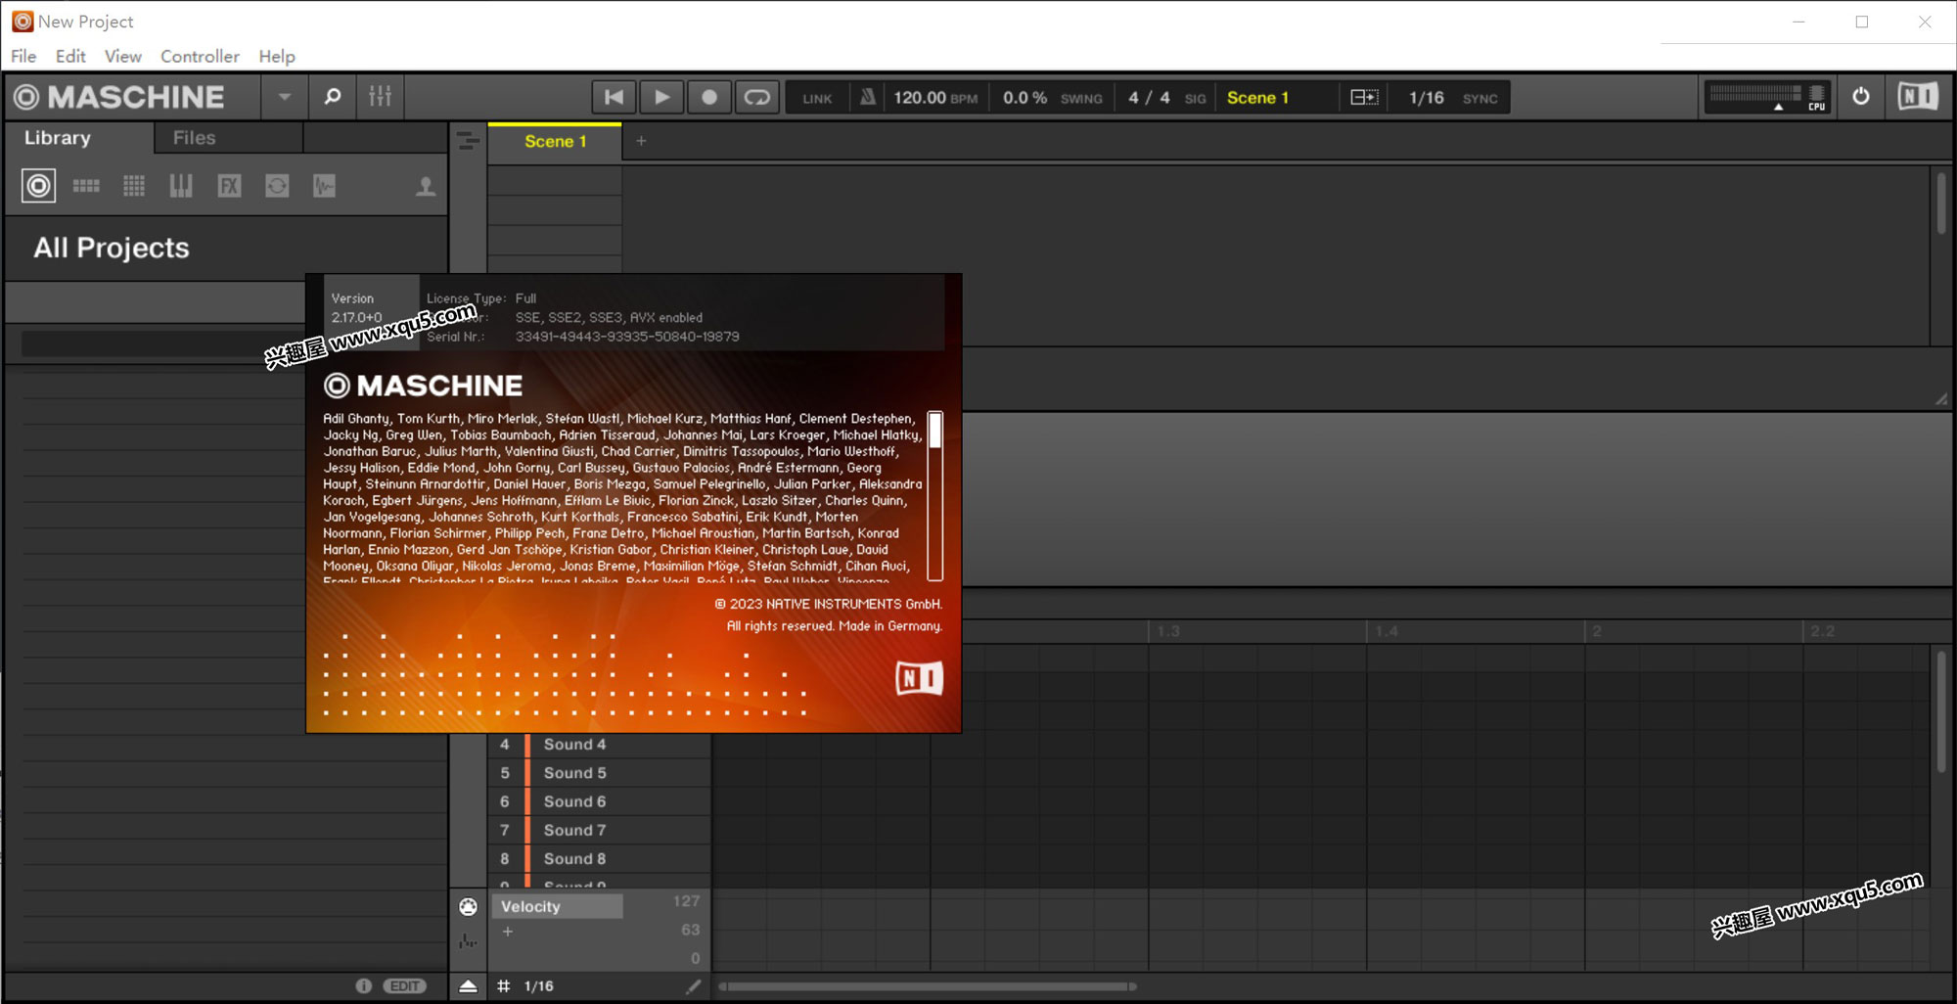
Task: Select the Sound 6 slot
Action: [600, 801]
